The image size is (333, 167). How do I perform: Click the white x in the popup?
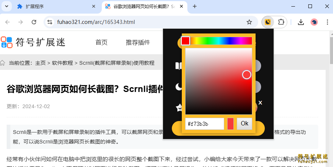260,103
